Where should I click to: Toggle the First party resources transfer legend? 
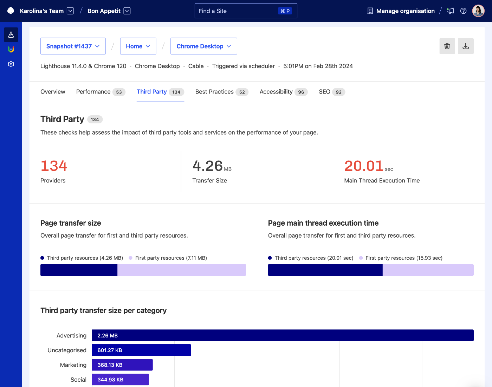168,258
